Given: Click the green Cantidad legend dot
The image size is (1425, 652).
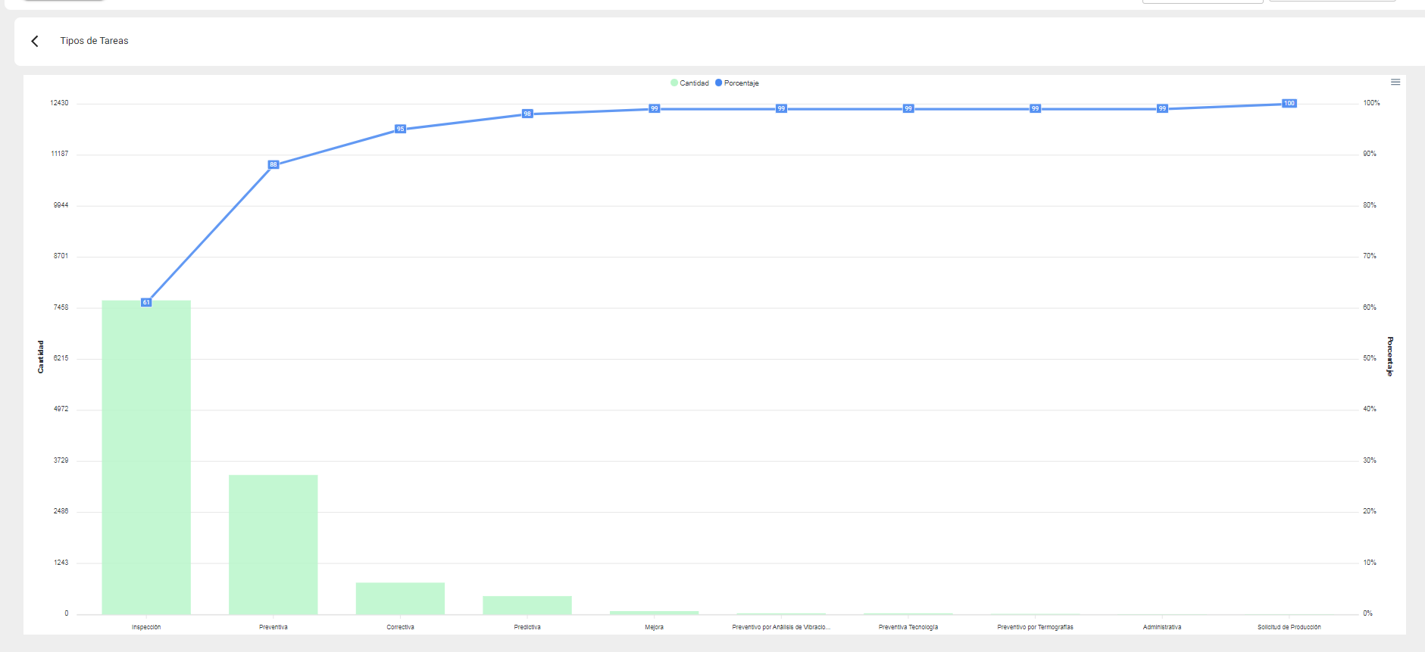Looking at the screenshot, I should pos(674,83).
